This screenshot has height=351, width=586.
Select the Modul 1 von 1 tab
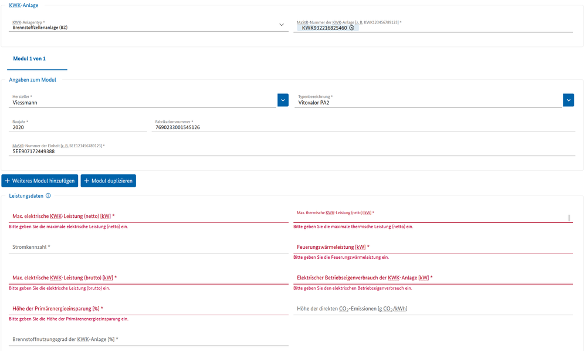click(29, 59)
